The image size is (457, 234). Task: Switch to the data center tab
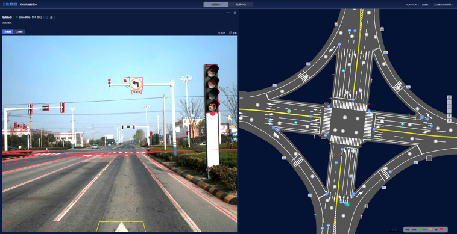(x=241, y=5)
